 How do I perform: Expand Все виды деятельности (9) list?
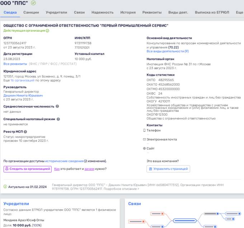point(168,51)
